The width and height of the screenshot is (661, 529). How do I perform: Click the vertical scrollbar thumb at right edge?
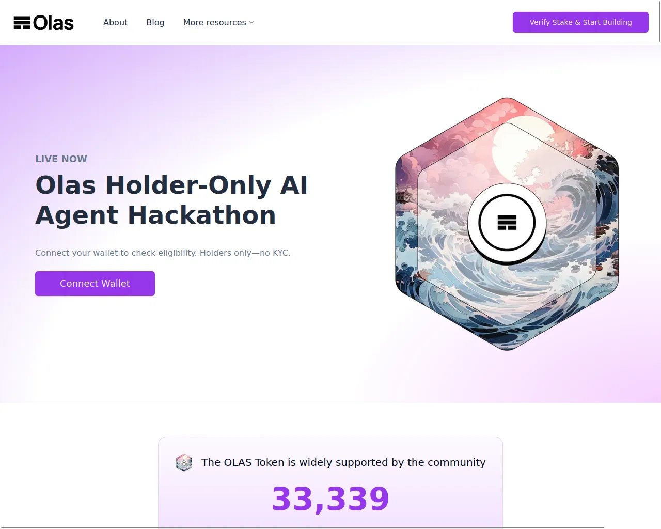659,21
